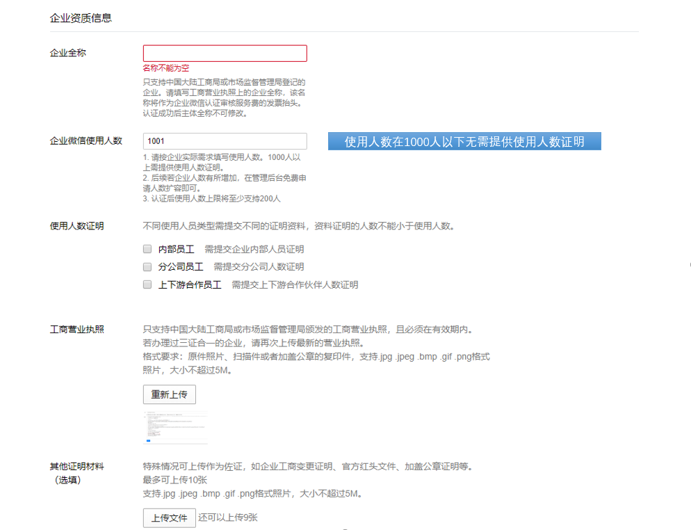Check the 内部员工 checkbox
This screenshot has height=530, width=691.
click(x=147, y=249)
